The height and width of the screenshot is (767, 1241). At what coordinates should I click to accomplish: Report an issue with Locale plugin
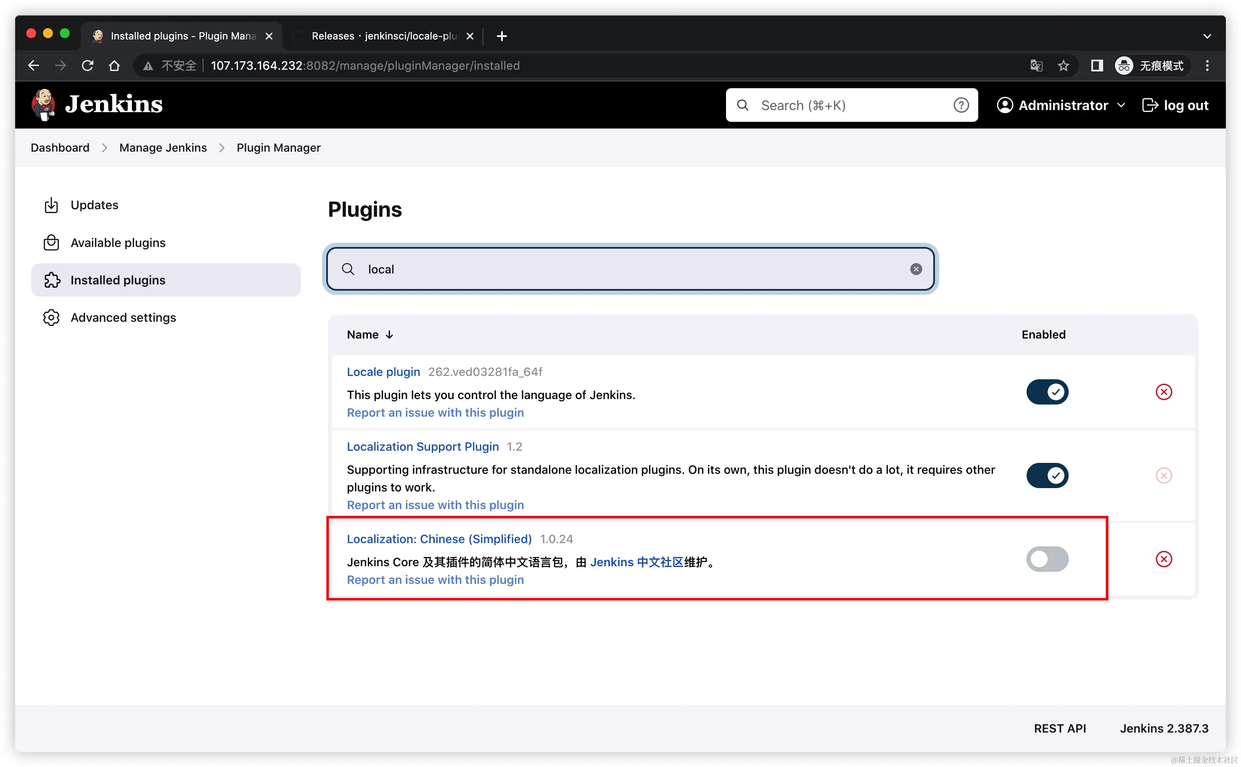(435, 412)
